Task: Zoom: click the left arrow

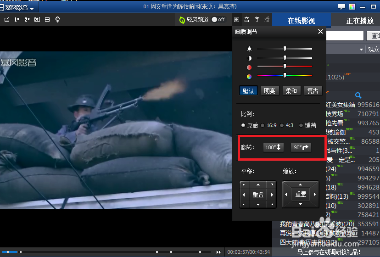Action: tap(286, 194)
